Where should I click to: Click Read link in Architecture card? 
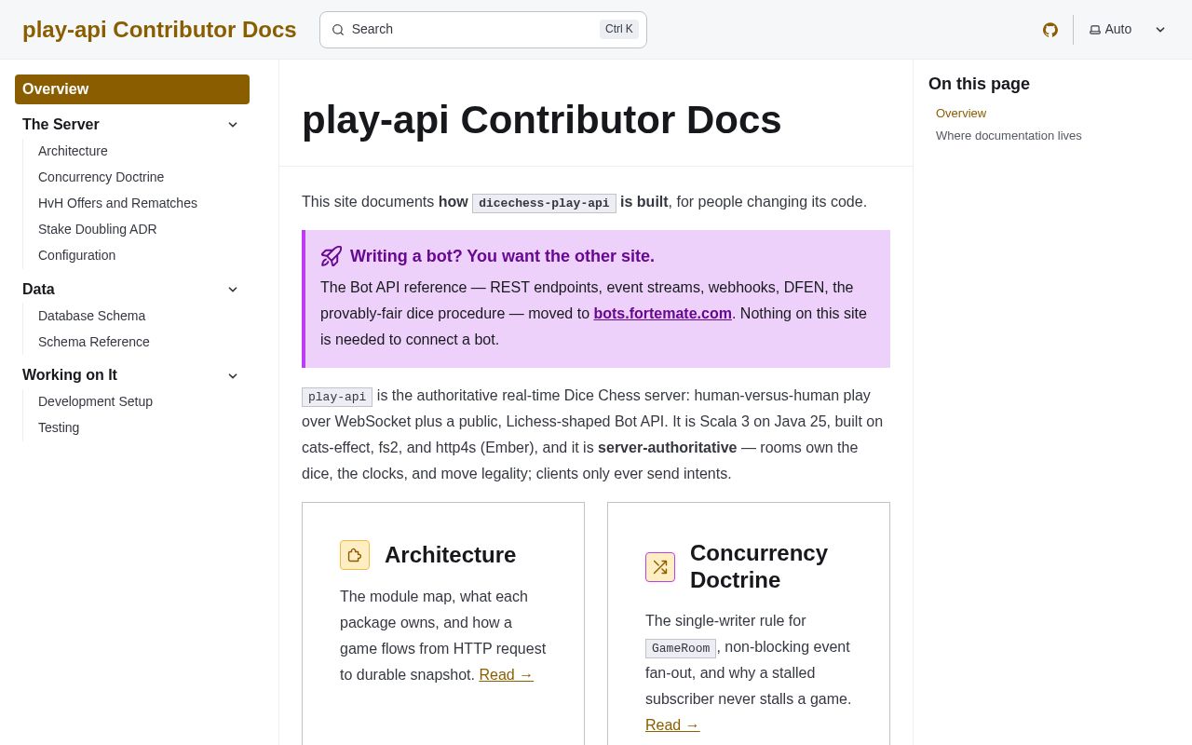[506, 675]
